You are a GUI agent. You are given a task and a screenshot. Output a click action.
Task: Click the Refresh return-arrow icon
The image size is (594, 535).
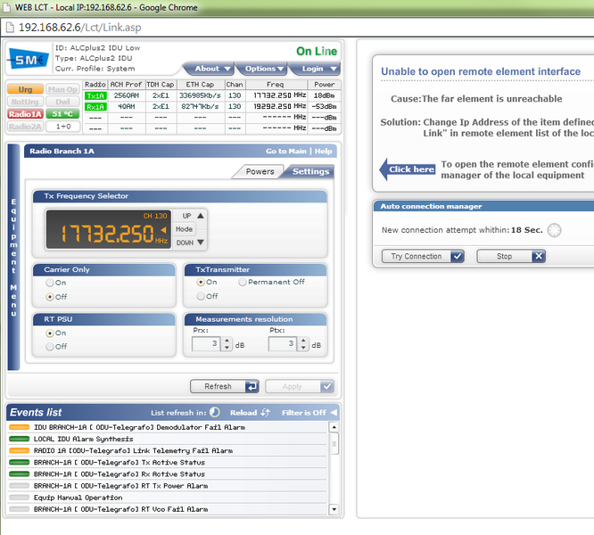252,387
